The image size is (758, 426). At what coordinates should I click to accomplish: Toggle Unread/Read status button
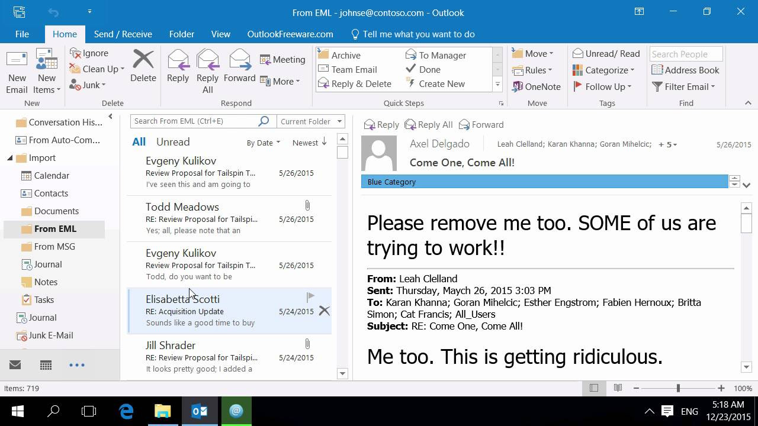[606, 54]
